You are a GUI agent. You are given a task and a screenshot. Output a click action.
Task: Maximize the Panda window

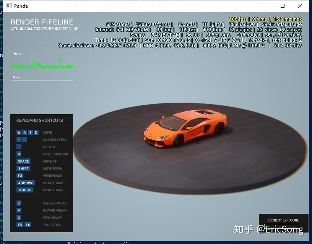pos(283,6)
